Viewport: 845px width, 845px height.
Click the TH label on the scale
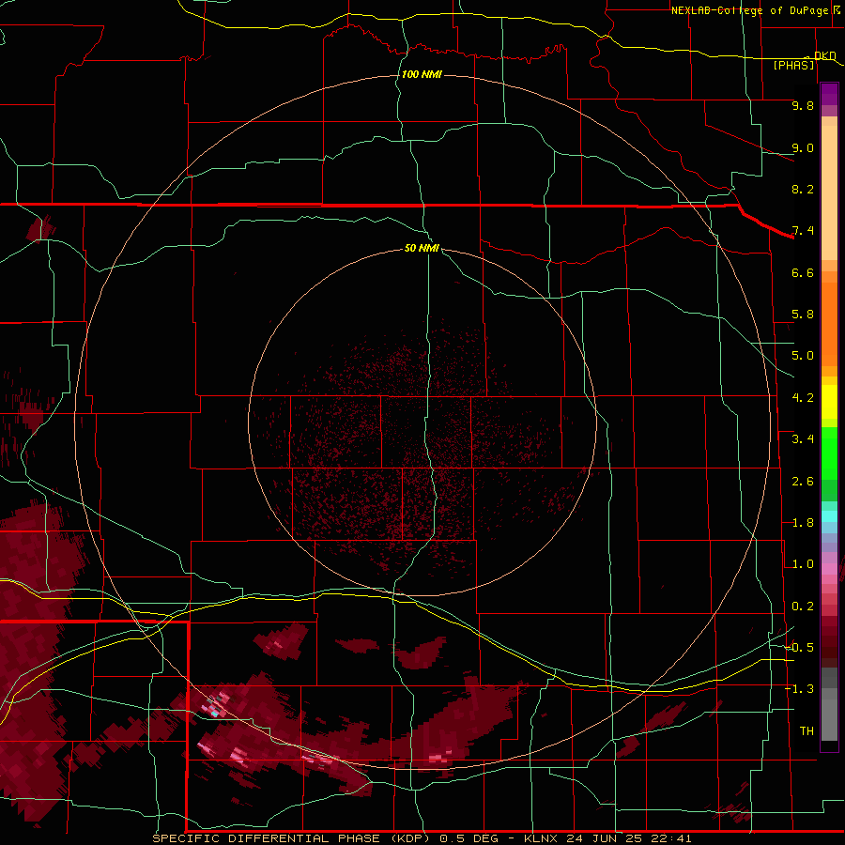[x=807, y=730]
